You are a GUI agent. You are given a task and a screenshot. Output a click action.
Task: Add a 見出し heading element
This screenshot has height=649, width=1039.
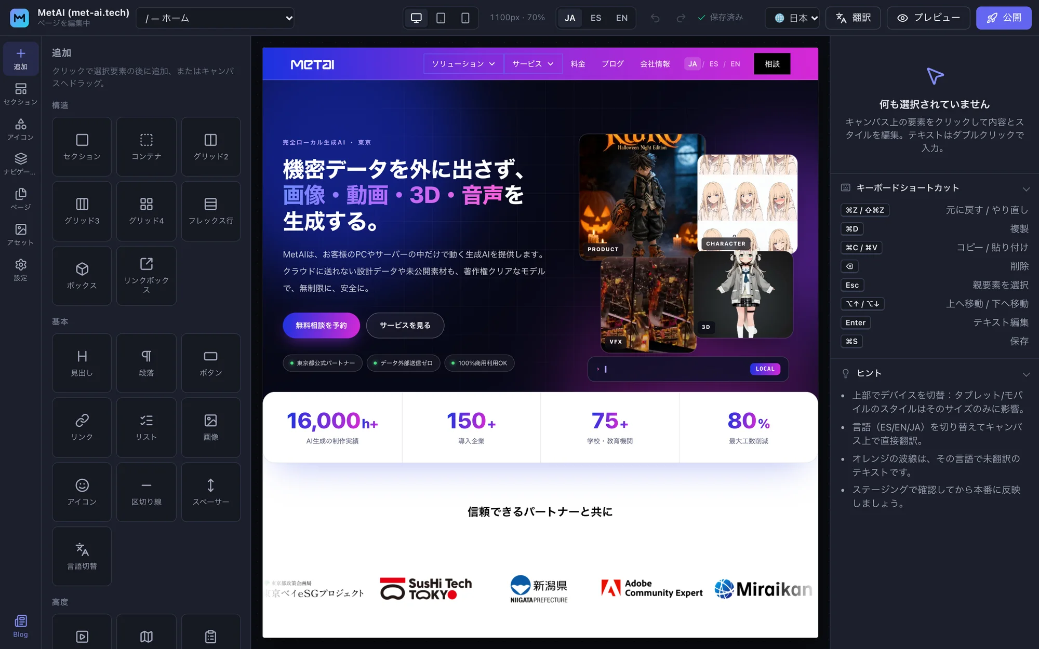pos(82,363)
